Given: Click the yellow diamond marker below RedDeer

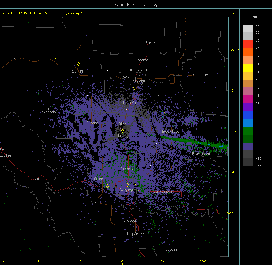Looking at the screenshot, I should tap(134, 88).
